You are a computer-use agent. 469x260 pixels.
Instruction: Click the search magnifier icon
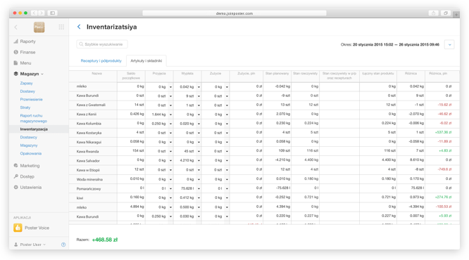tap(81, 44)
